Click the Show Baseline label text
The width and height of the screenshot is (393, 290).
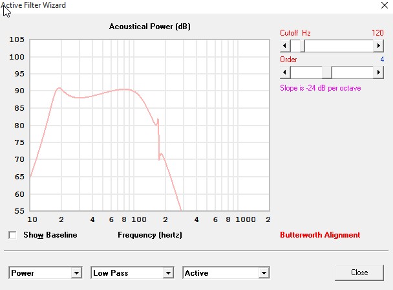[50, 235]
